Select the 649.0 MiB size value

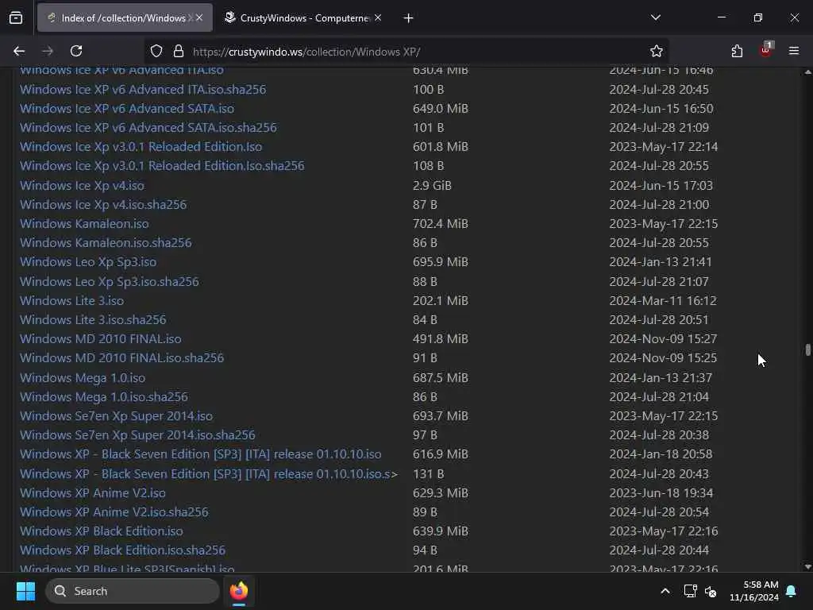click(x=440, y=108)
